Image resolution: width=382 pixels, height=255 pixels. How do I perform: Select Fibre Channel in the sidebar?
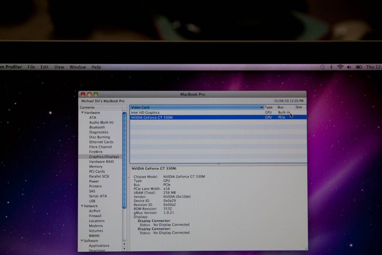tap(100, 147)
